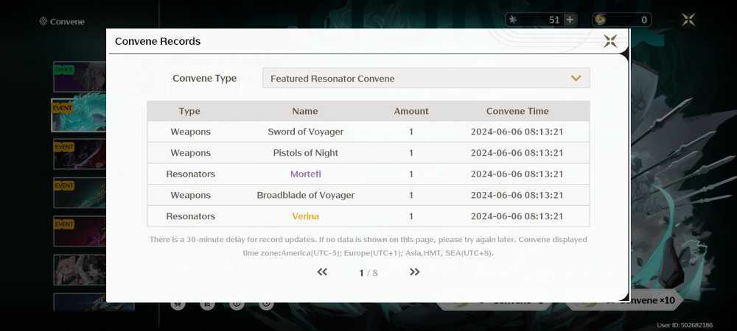The width and height of the screenshot is (737, 331).
Task: Go to the next records page
Action: point(414,272)
